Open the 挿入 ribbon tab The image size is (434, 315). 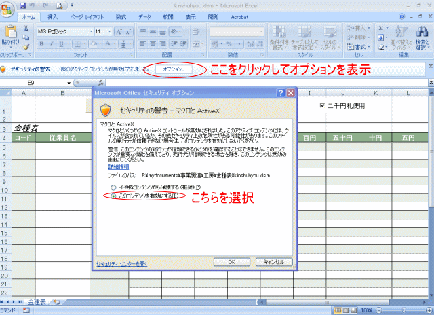point(53,17)
